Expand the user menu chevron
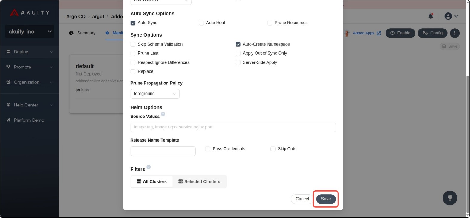Viewport: 470px width, 218px height. 456,16
